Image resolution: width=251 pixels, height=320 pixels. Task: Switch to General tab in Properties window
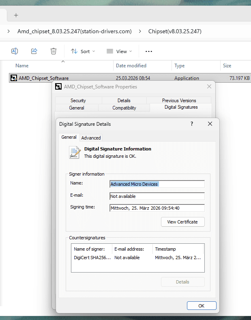tap(77, 108)
